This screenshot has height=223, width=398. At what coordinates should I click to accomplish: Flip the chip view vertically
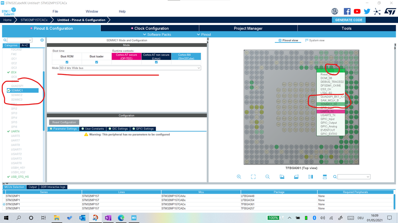325,177
